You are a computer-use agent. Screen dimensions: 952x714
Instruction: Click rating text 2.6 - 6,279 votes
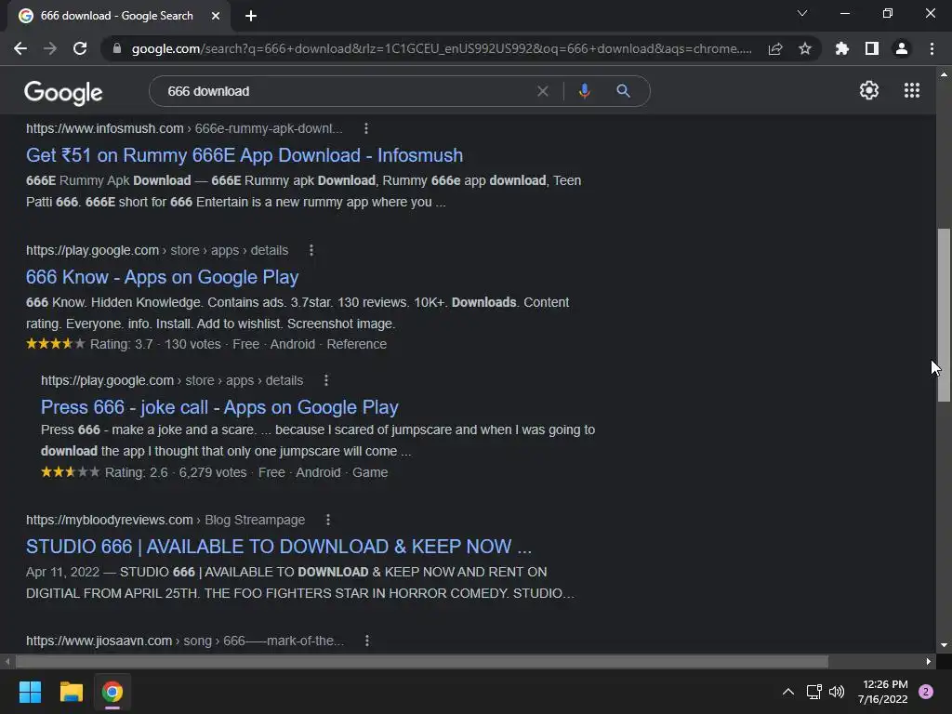[176, 472]
